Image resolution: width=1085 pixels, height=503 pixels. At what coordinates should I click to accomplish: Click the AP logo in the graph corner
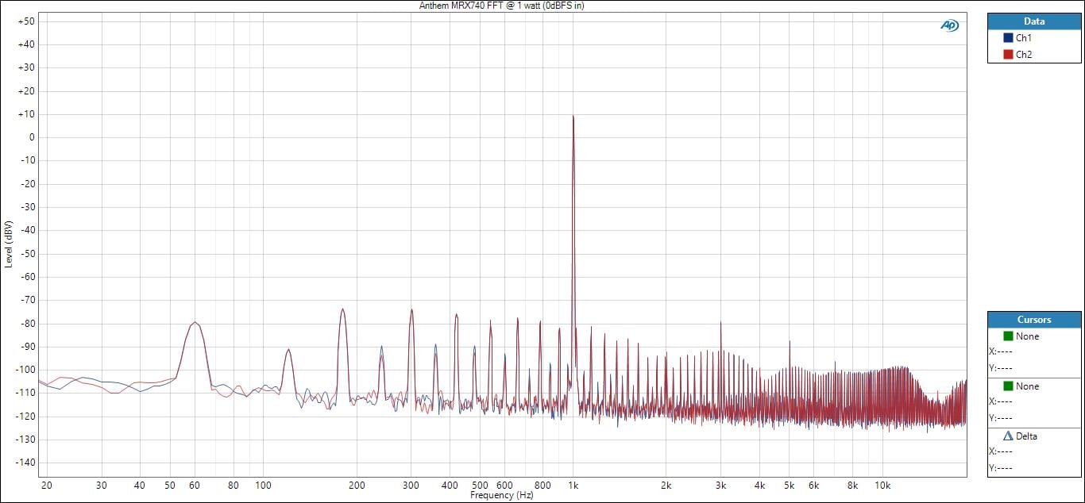949,25
